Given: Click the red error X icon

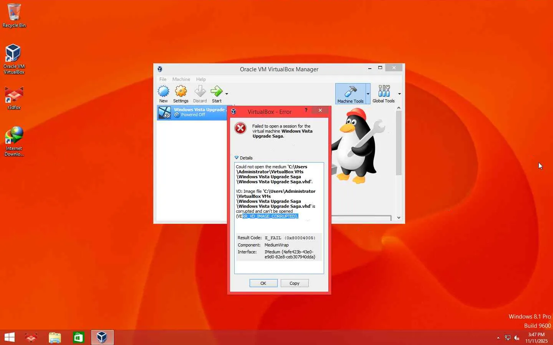Looking at the screenshot, I should tap(240, 128).
